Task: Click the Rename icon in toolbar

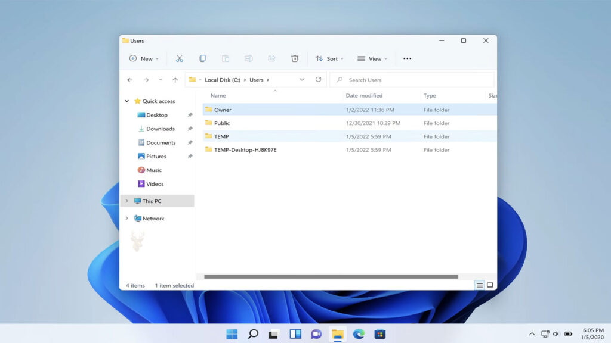Action: tap(248, 58)
